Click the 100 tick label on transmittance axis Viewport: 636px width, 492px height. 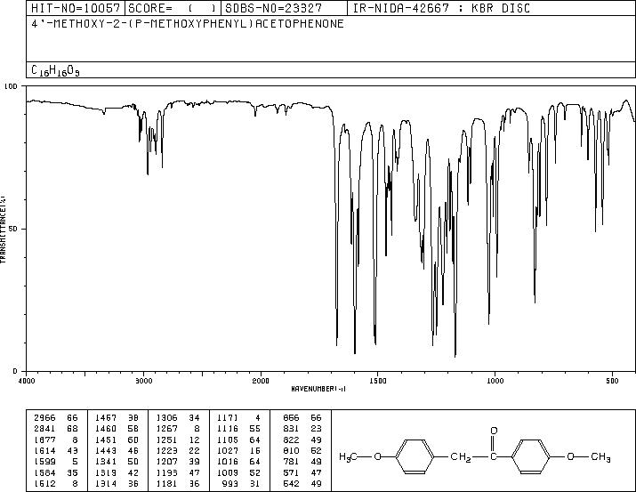pos(11,86)
